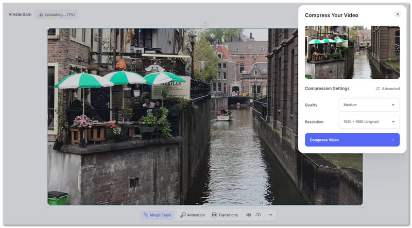Click the Amsterdam project title

point(19,14)
